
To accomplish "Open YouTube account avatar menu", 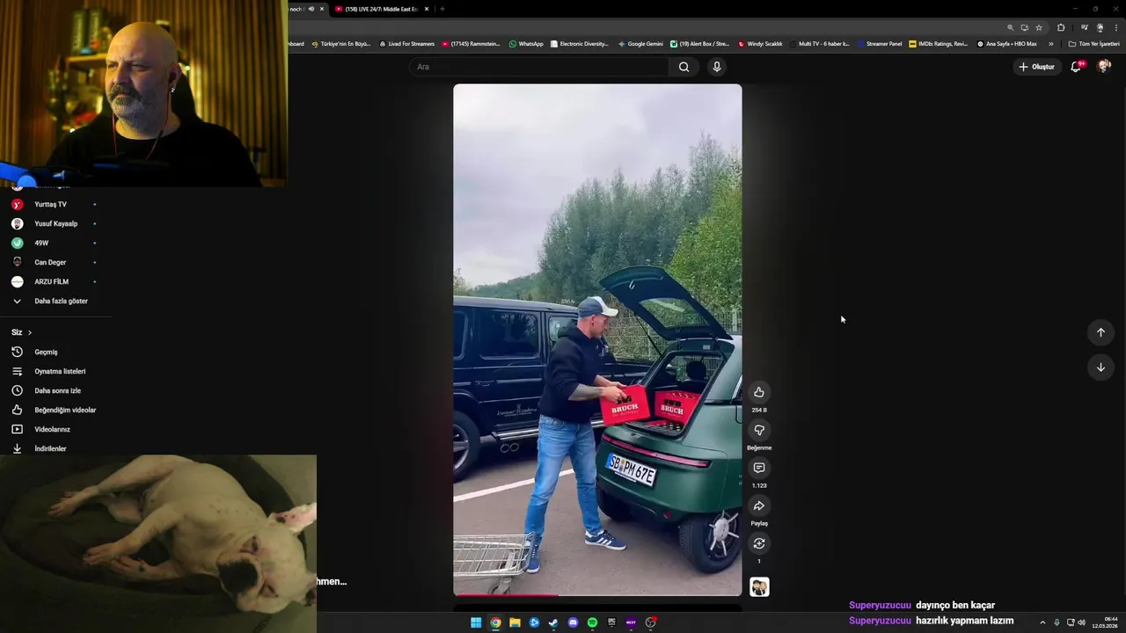I will pos(1104,67).
